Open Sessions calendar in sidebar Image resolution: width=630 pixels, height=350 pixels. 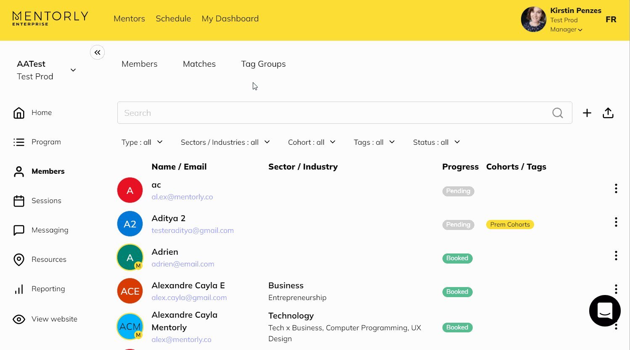pyautogui.click(x=19, y=201)
